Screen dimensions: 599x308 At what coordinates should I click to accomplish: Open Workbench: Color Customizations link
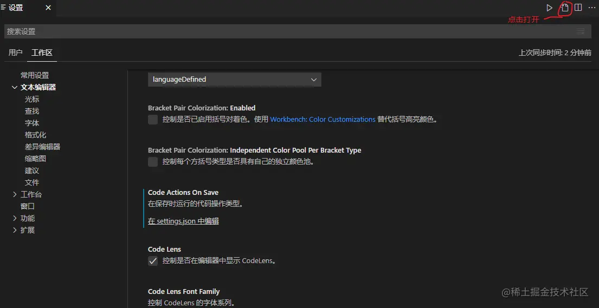pos(323,120)
